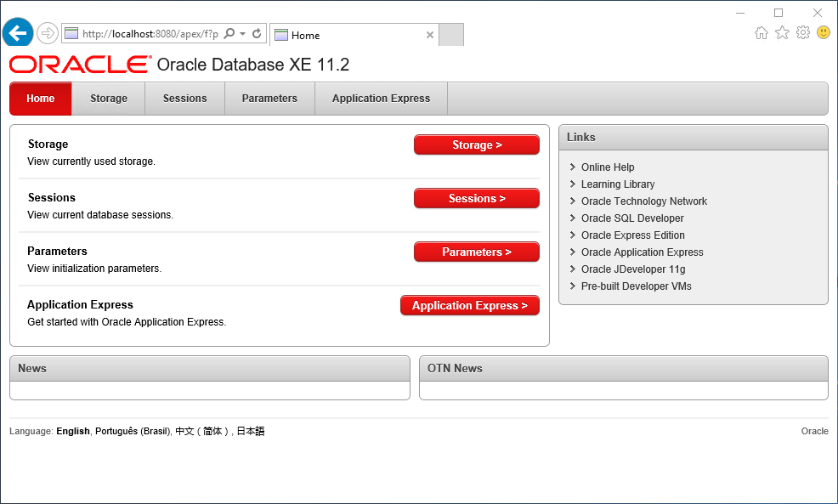Click the red Application Express > button

[x=470, y=306]
